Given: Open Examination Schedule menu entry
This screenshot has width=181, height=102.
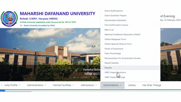Looking at the screenshot, I should pos(115,20).
